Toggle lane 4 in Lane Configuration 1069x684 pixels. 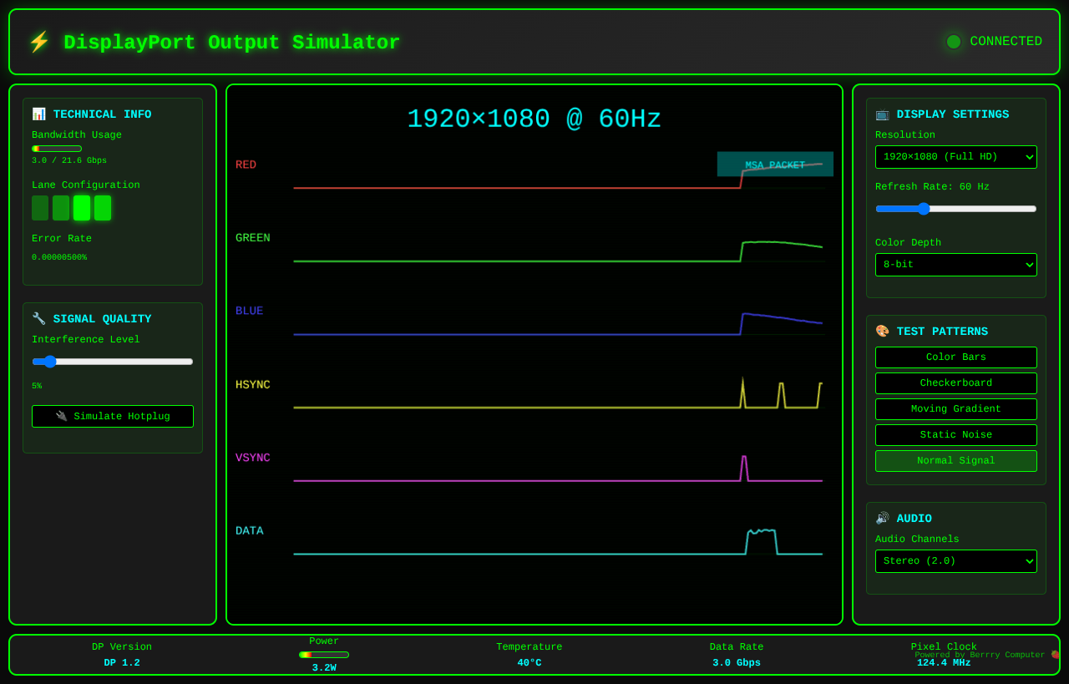click(x=102, y=207)
